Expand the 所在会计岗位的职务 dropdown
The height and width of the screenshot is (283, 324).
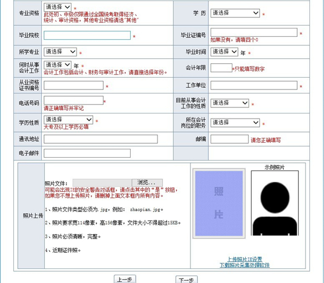point(235,122)
